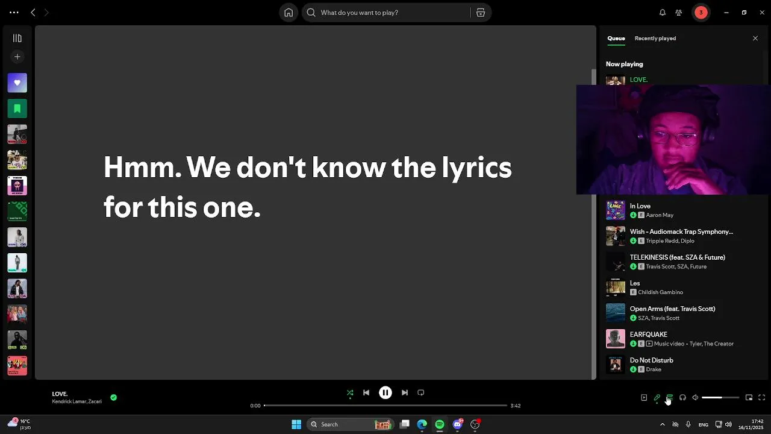Open Microsoft Edge from the taskbar
Viewport: 771px width, 434px height.
point(422,424)
